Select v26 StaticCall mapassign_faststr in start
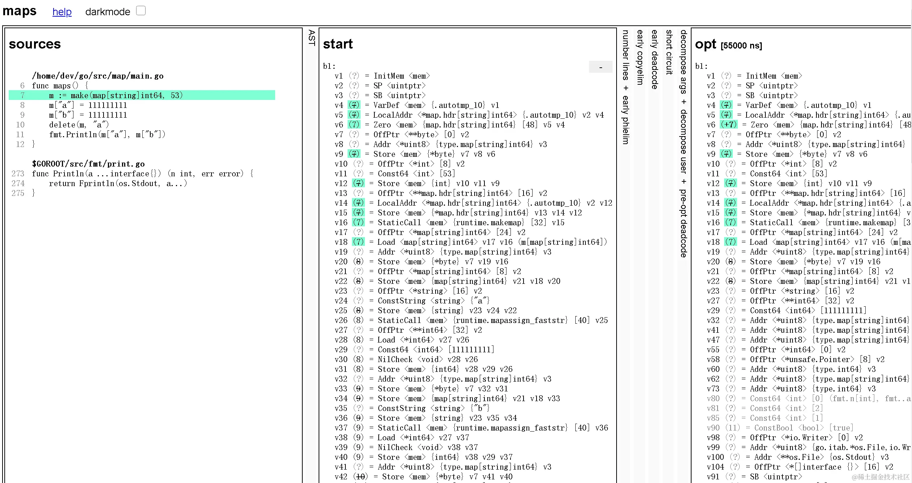 tap(341, 320)
